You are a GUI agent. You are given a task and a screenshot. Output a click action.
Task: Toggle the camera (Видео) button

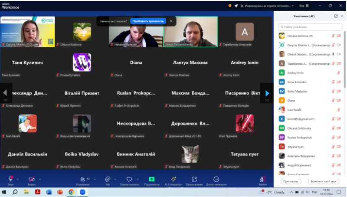pyautogui.click(x=31, y=179)
